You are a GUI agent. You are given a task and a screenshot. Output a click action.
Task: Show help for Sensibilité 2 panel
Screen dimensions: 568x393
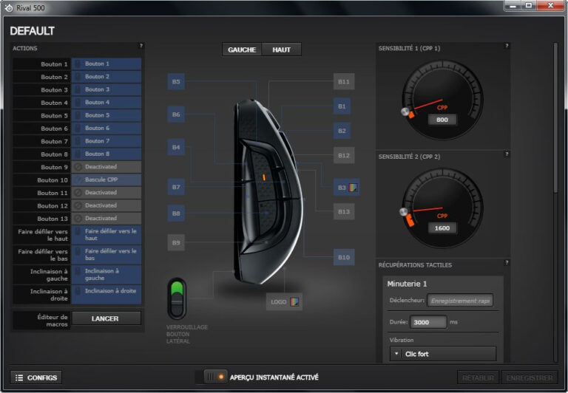507,154
